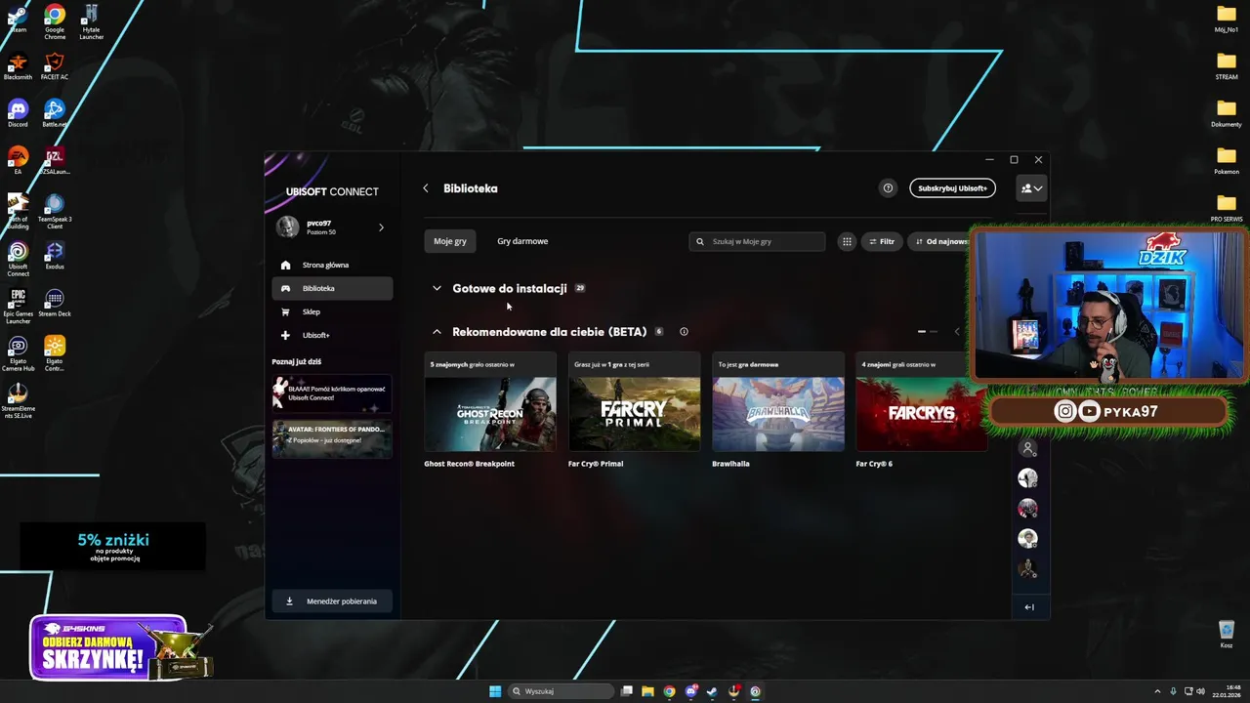The image size is (1250, 703).
Task: Open File Explorer from taskbar
Action: tap(647, 691)
